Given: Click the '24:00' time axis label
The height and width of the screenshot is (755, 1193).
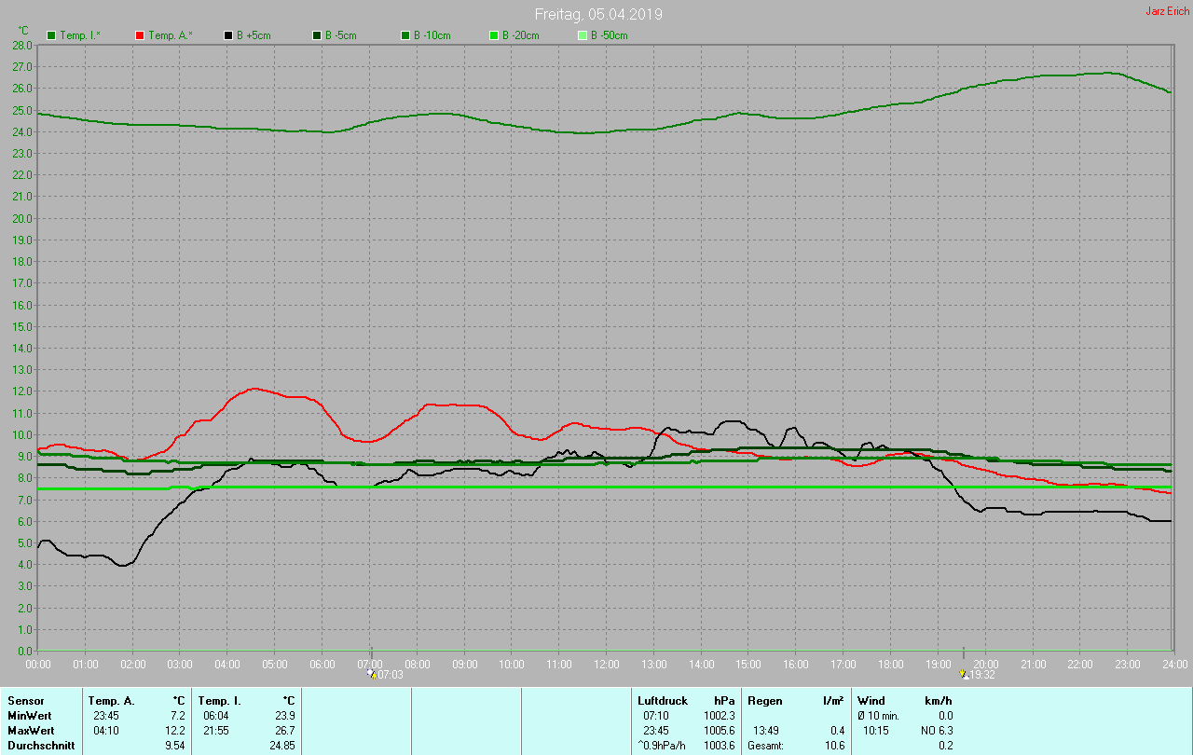Looking at the screenshot, I should coord(1174,664).
